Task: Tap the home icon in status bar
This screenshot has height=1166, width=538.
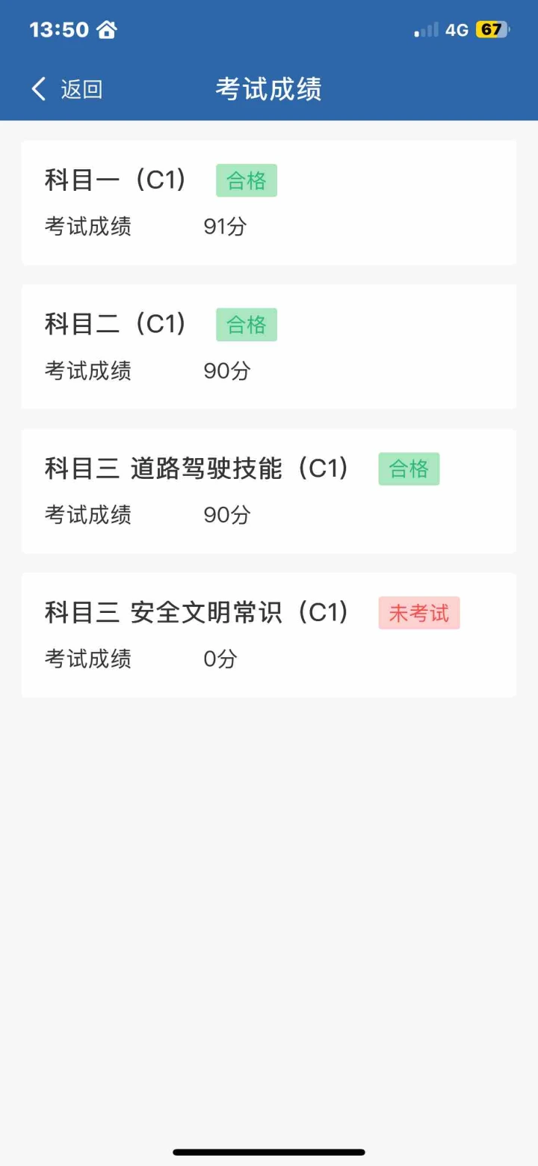Action: coord(107,30)
